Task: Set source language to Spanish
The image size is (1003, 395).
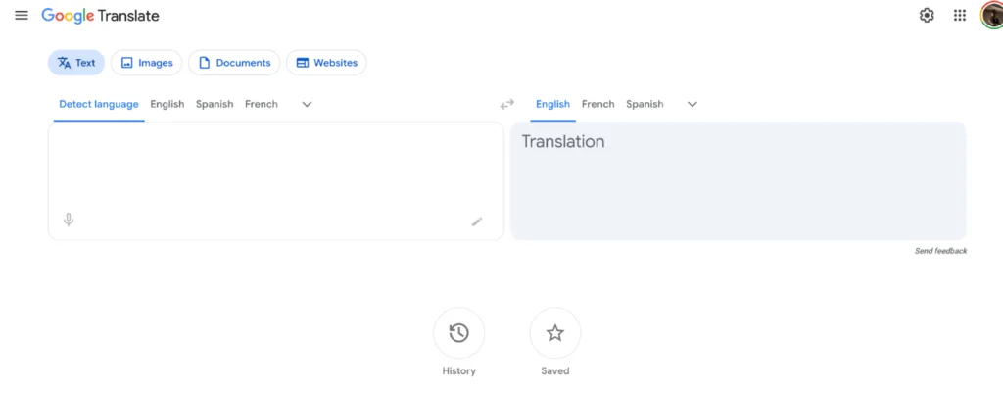Action: coord(215,104)
